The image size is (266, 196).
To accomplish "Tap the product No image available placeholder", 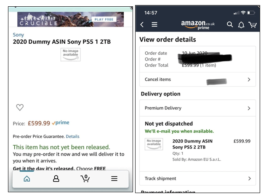I will (70, 55).
